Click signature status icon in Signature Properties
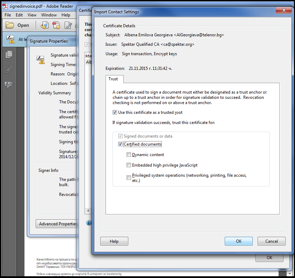Viewport: 295px width, 278px height. (x=41, y=60)
